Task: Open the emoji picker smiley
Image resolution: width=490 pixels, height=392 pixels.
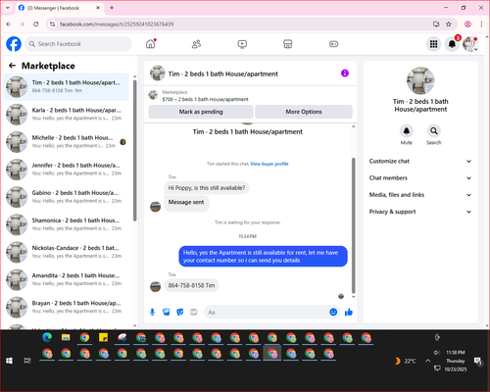Action: click(x=333, y=312)
